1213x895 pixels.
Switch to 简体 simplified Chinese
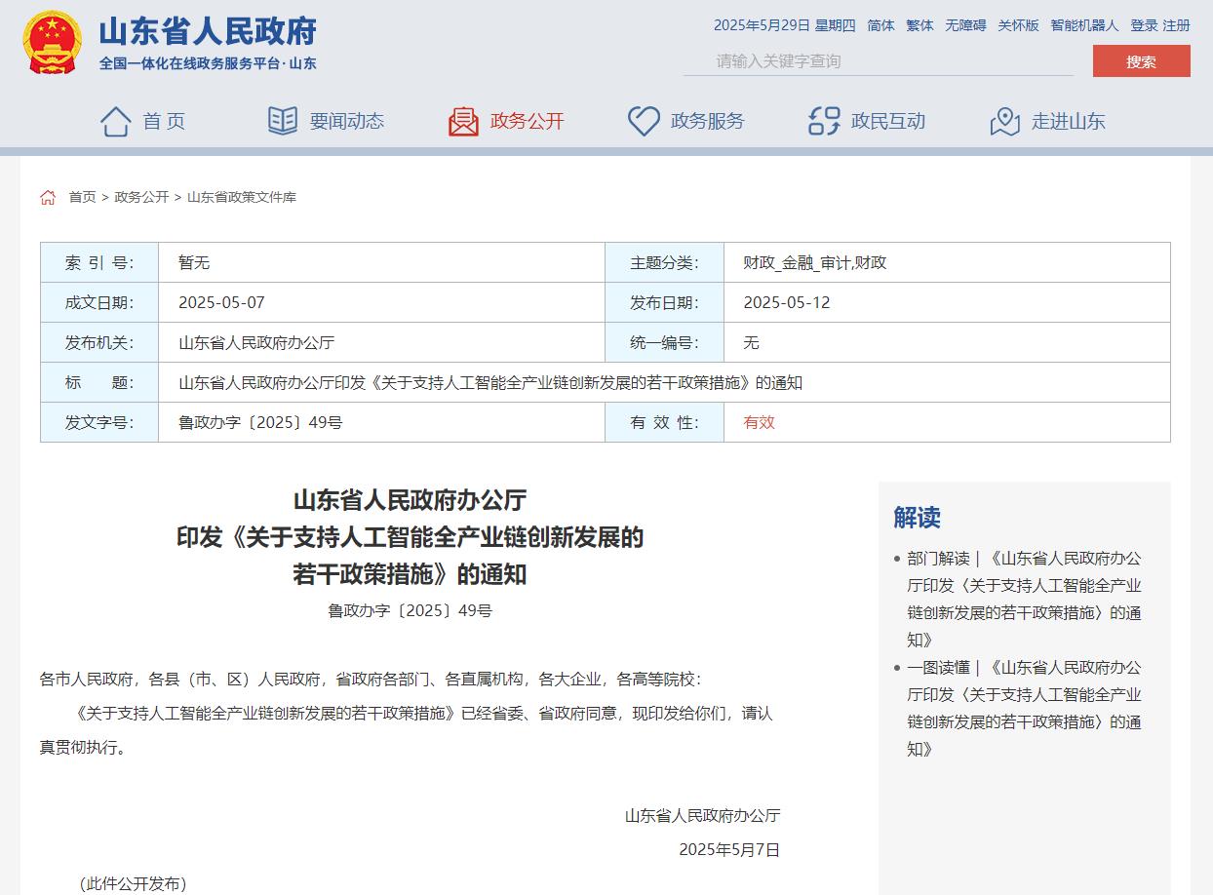point(880,25)
